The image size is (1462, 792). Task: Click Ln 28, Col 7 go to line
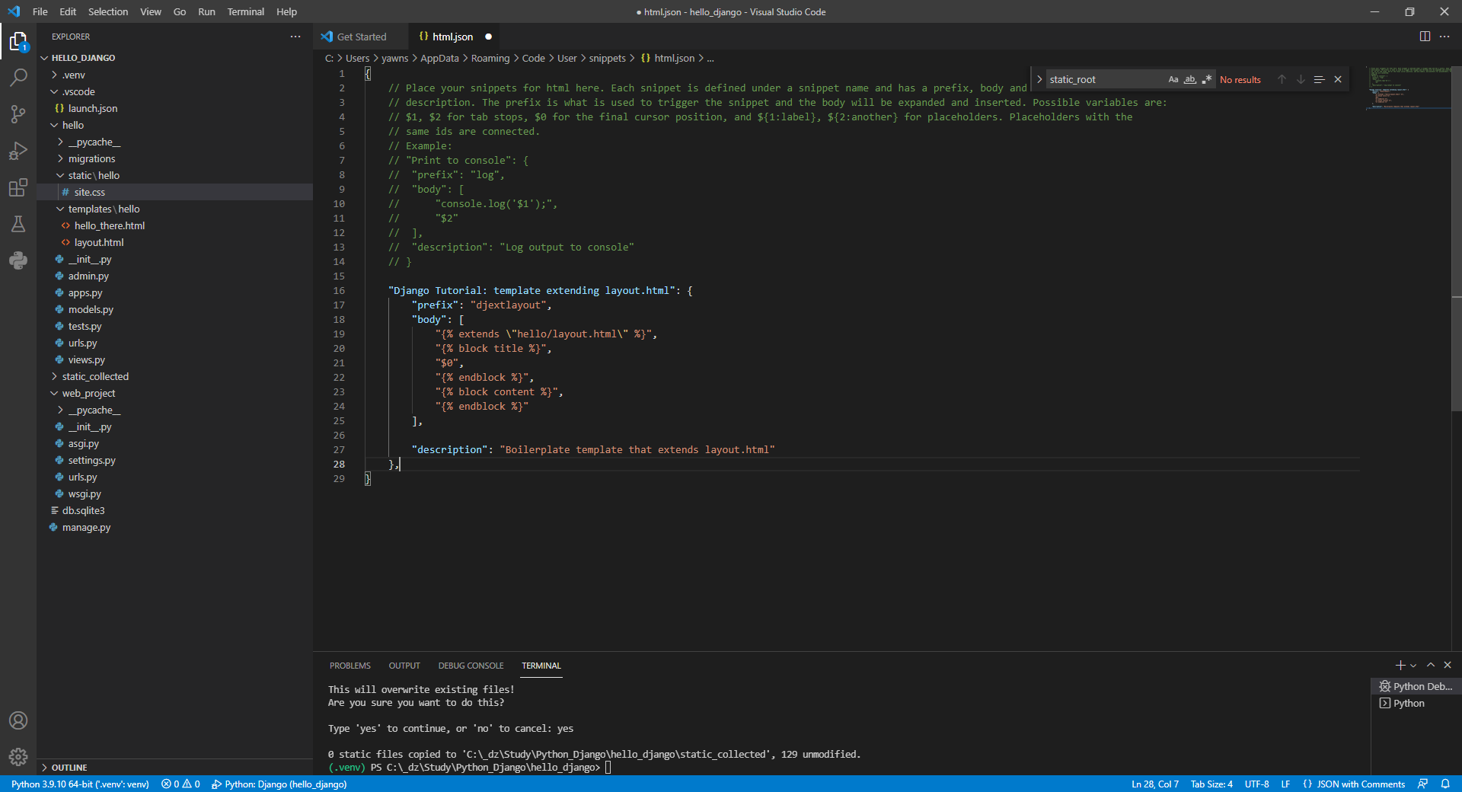tap(1154, 784)
